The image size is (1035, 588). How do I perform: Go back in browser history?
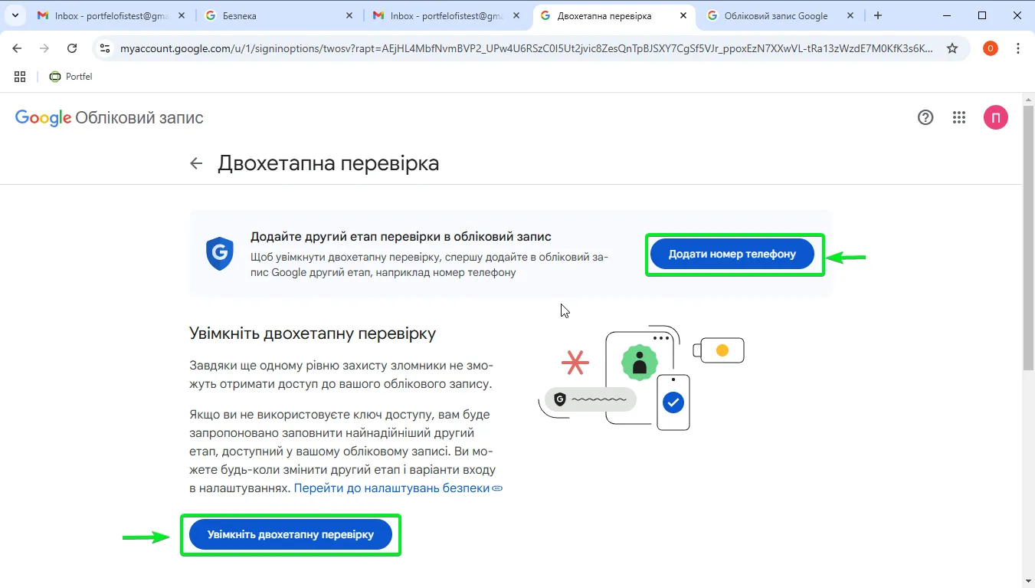click(x=17, y=48)
